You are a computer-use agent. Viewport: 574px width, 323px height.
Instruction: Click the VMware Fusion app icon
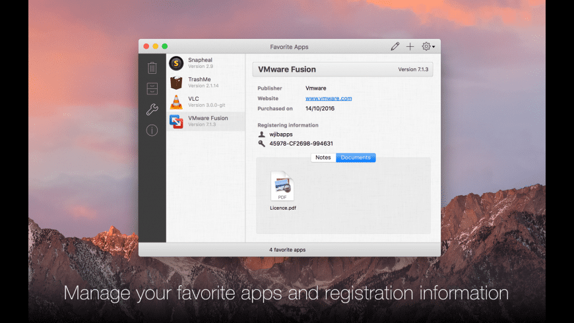[176, 121]
